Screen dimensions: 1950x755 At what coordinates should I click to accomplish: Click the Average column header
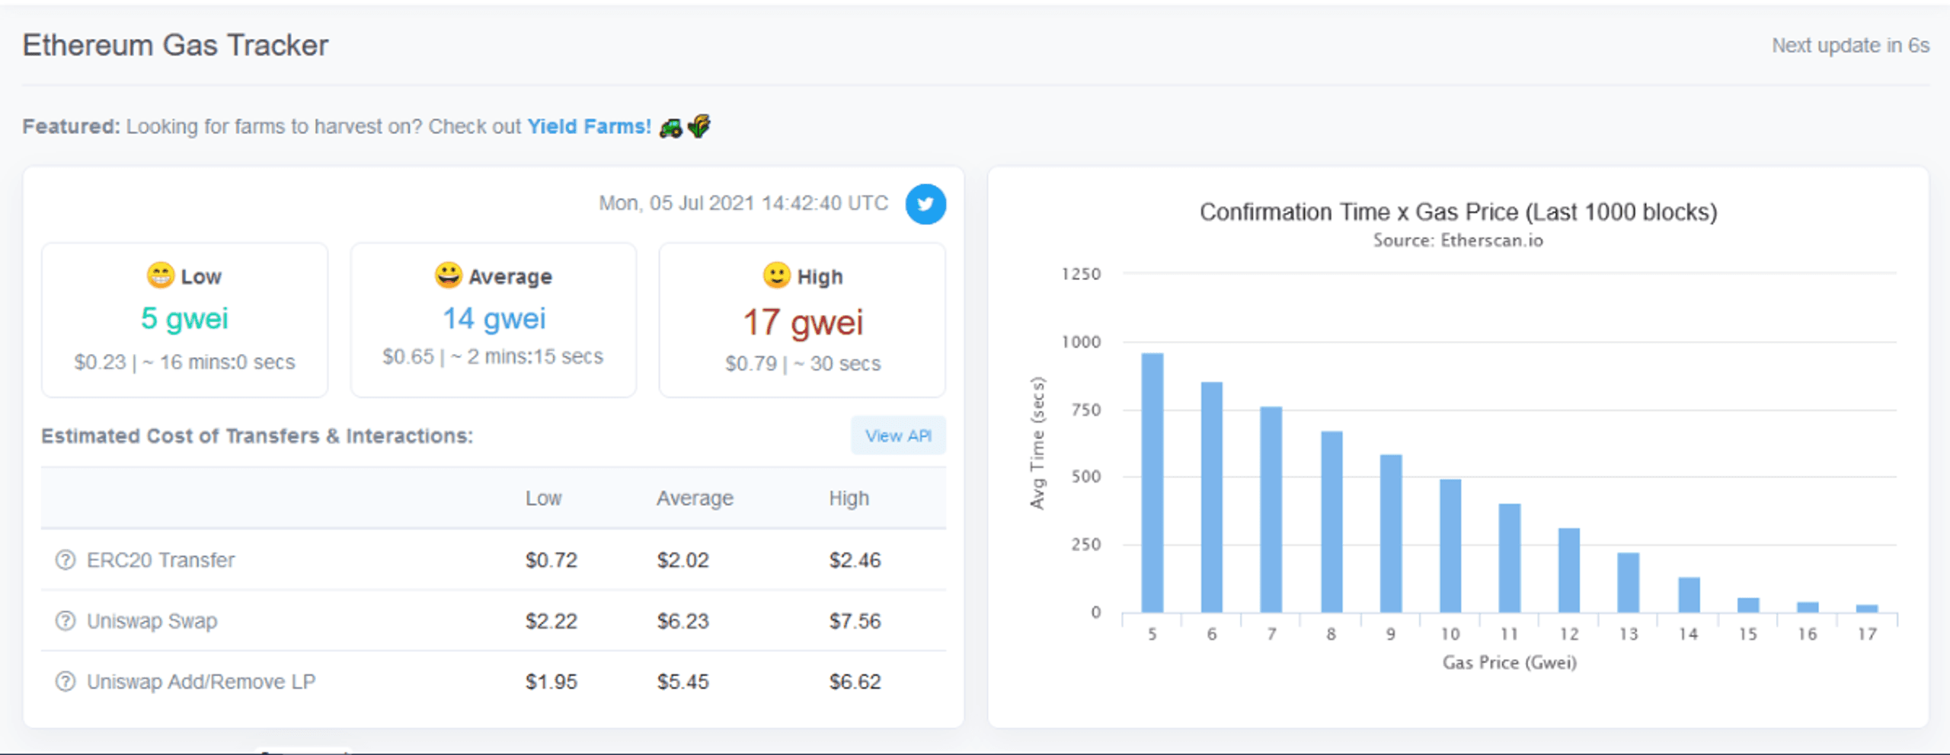tap(695, 499)
